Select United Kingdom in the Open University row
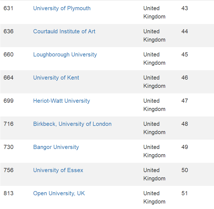The width and height of the screenshot is (214, 209). coord(154,197)
